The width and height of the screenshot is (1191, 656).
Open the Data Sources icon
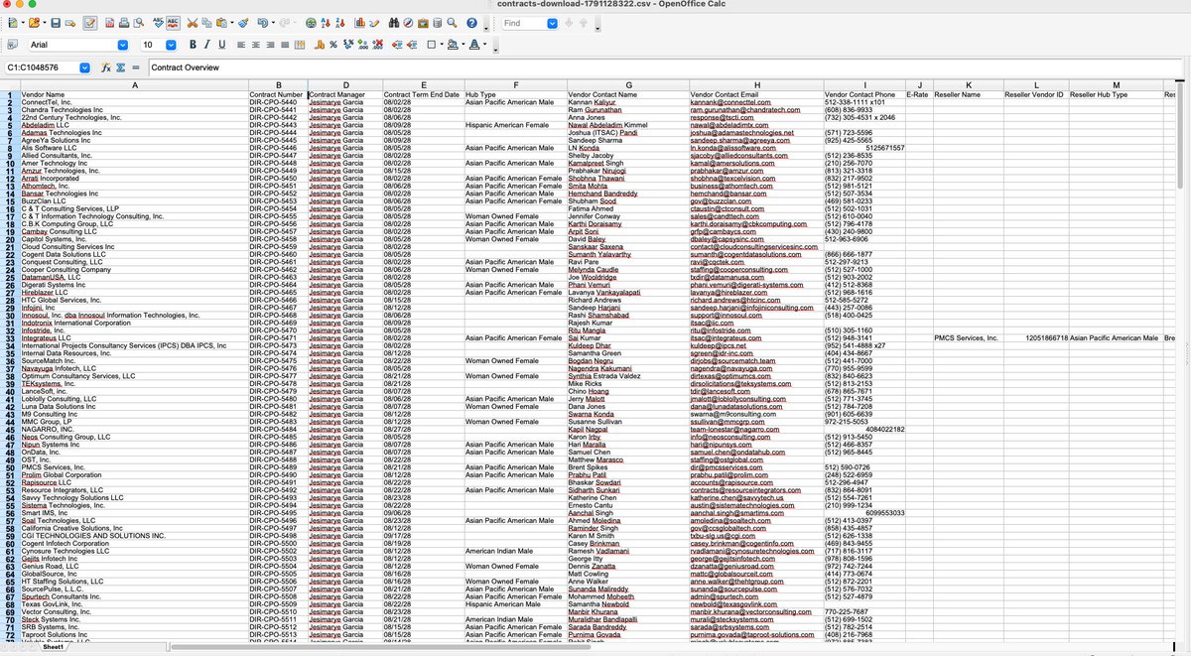click(x=439, y=23)
